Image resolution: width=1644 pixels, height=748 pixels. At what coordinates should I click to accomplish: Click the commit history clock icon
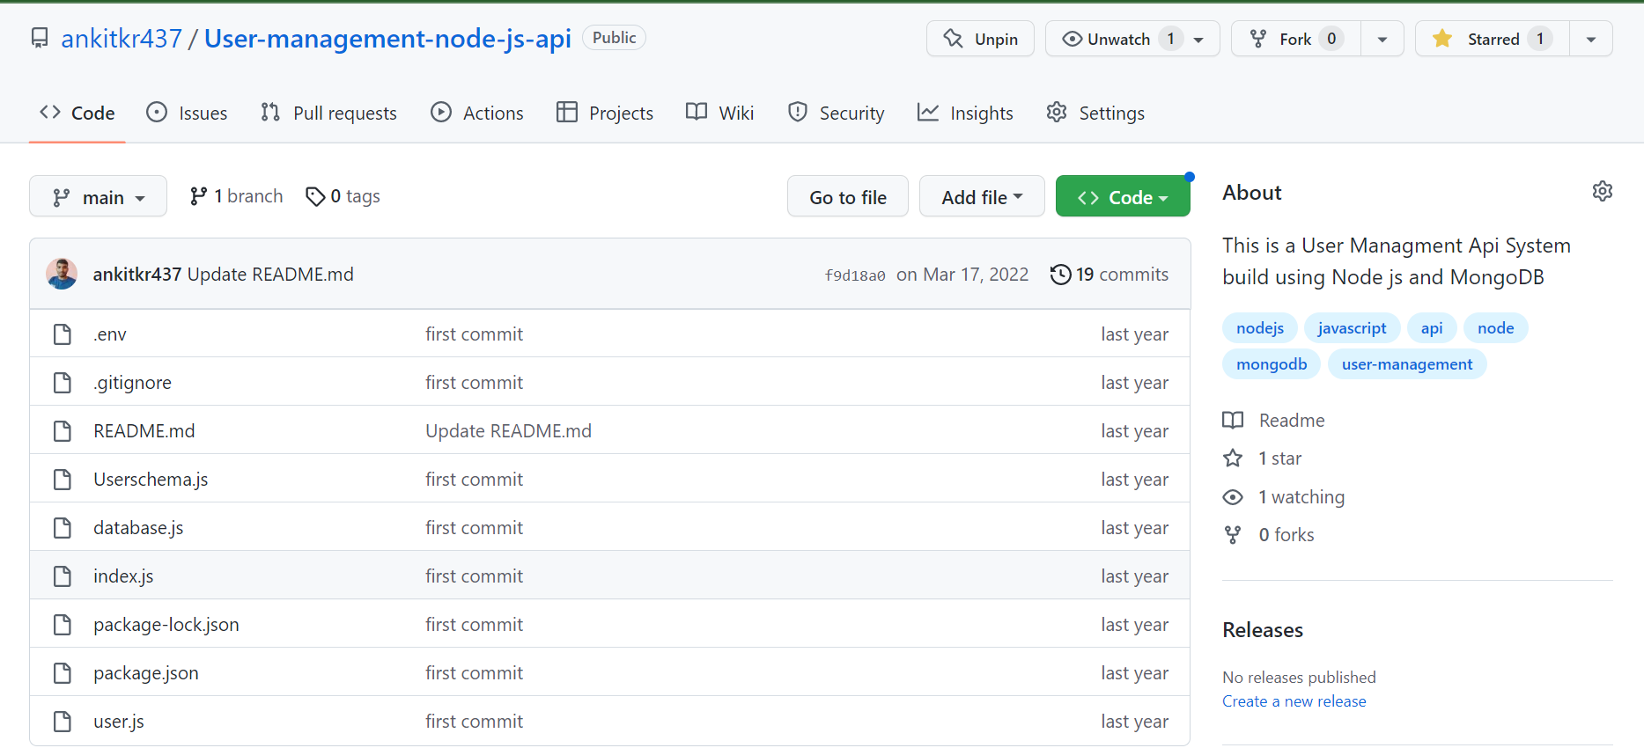point(1060,275)
